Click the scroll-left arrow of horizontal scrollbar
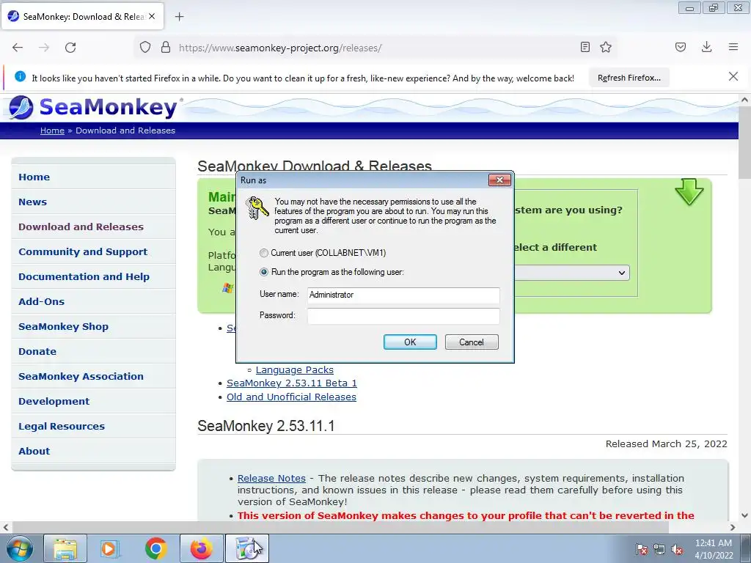This screenshot has width=751, height=563. (x=5, y=527)
